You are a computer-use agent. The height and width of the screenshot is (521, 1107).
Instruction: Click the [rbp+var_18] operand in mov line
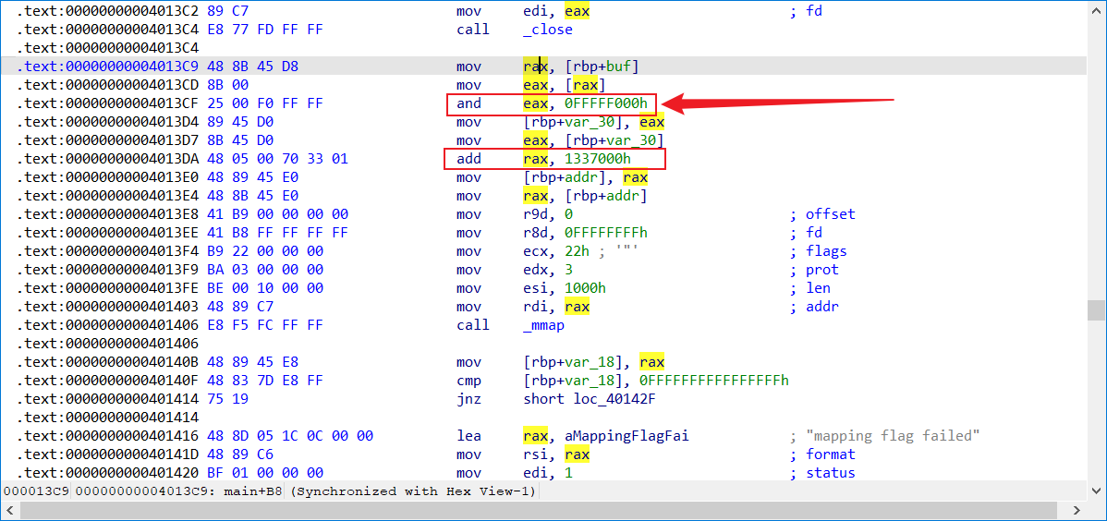click(577, 361)
